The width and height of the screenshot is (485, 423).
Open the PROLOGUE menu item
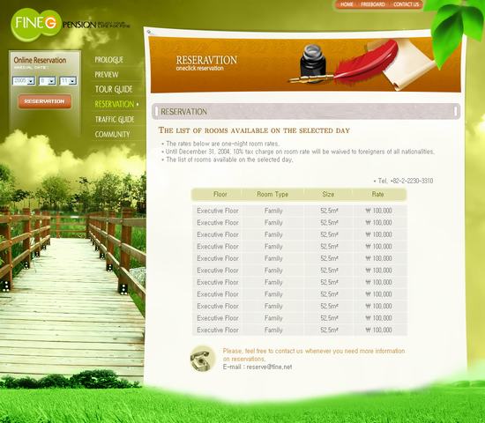click(108, 60)
